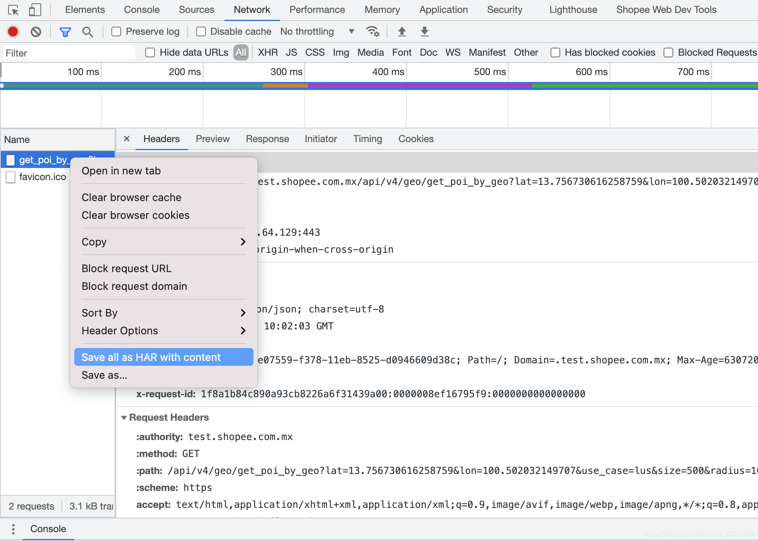Toggle the filter funnel icon
Screen dimensions: 758x541
[x=65, y=31]
